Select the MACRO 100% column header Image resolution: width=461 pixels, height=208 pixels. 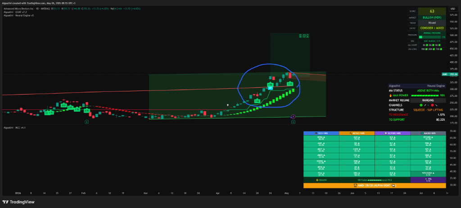coord(428,133)
